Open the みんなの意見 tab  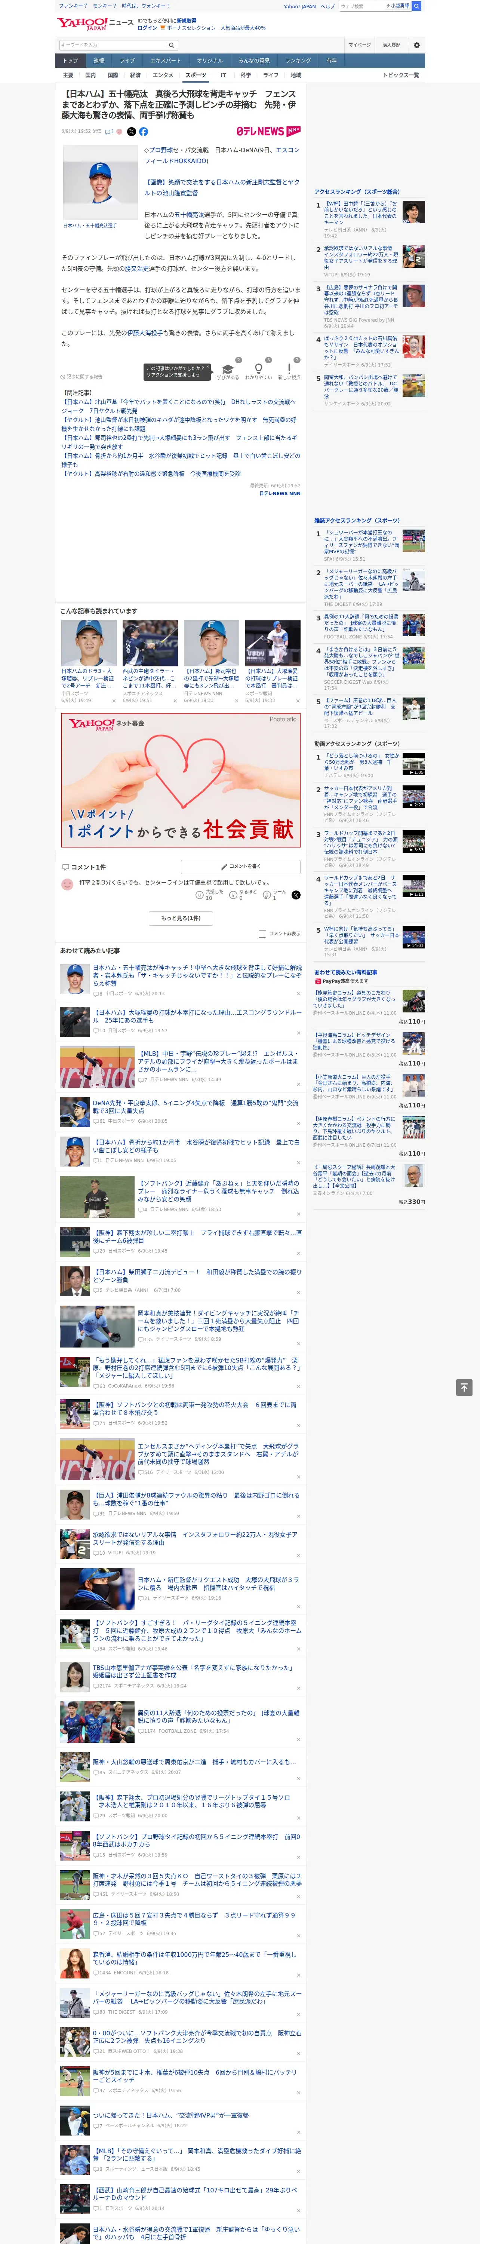[x=253, y=61]
